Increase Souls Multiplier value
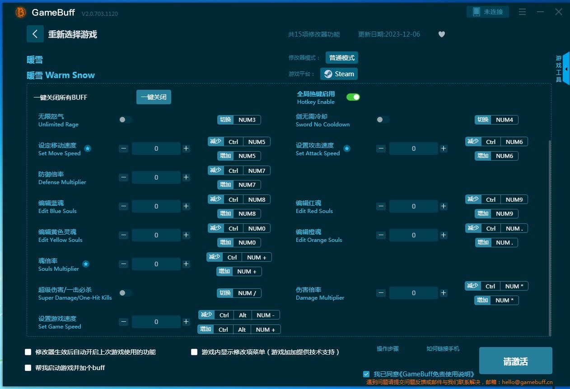 tap(186, 264)
